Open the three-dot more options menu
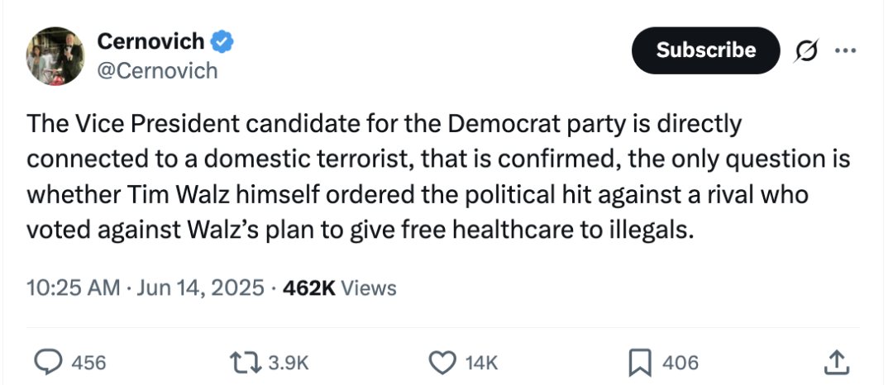The image size is (893, 385). 845,50
